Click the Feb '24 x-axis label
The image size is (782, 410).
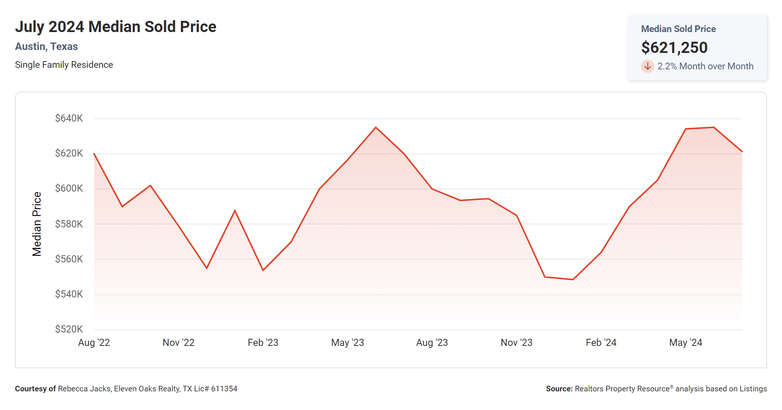pos(601,343)
